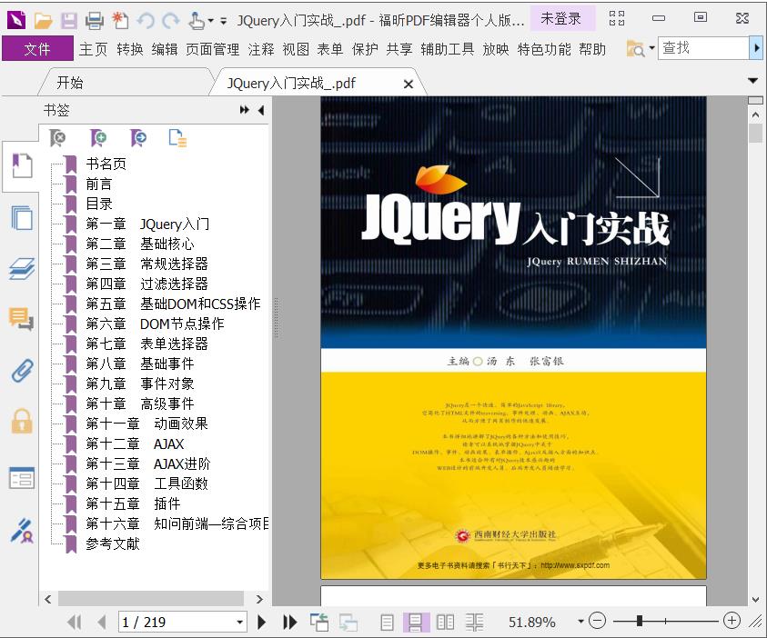This screenshot has height=638, width=767.
Task: Open the document tab list dropdown arrow
Action: (752, 81)
